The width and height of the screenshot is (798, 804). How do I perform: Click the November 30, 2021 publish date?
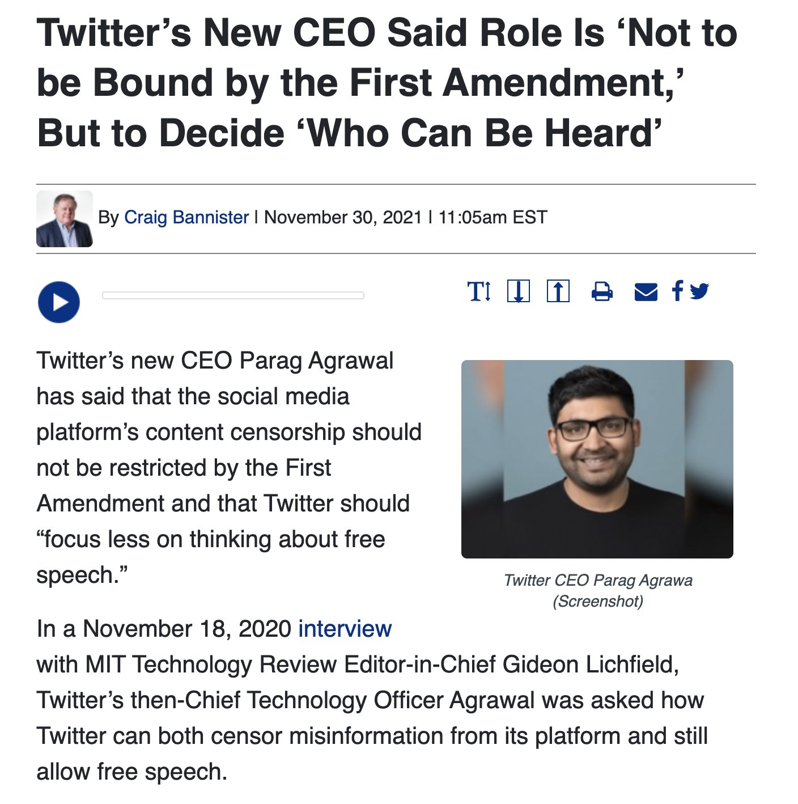[343, 217]
